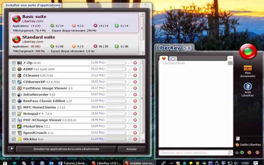Image resolution: width=264 pixels, height=165 pixels.
Task: Switch to the favorites heart tab
Action: tap(163, 58)
